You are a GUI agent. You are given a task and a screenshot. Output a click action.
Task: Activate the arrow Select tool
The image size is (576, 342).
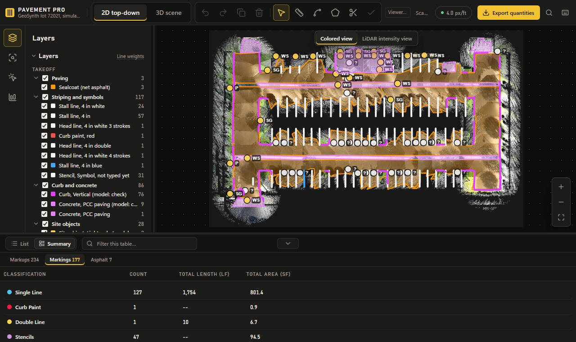(281, 13)
